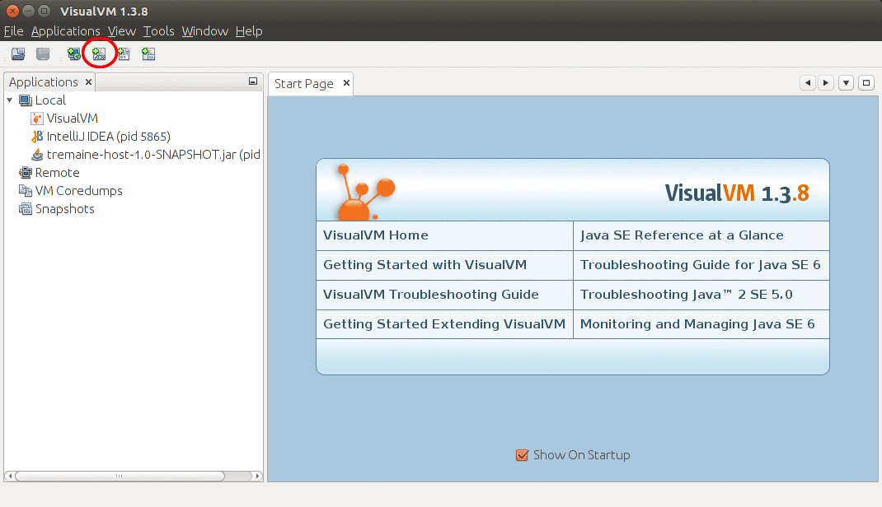Open the VisualVM Home link
882x507 pixels.
click(375, 235)
